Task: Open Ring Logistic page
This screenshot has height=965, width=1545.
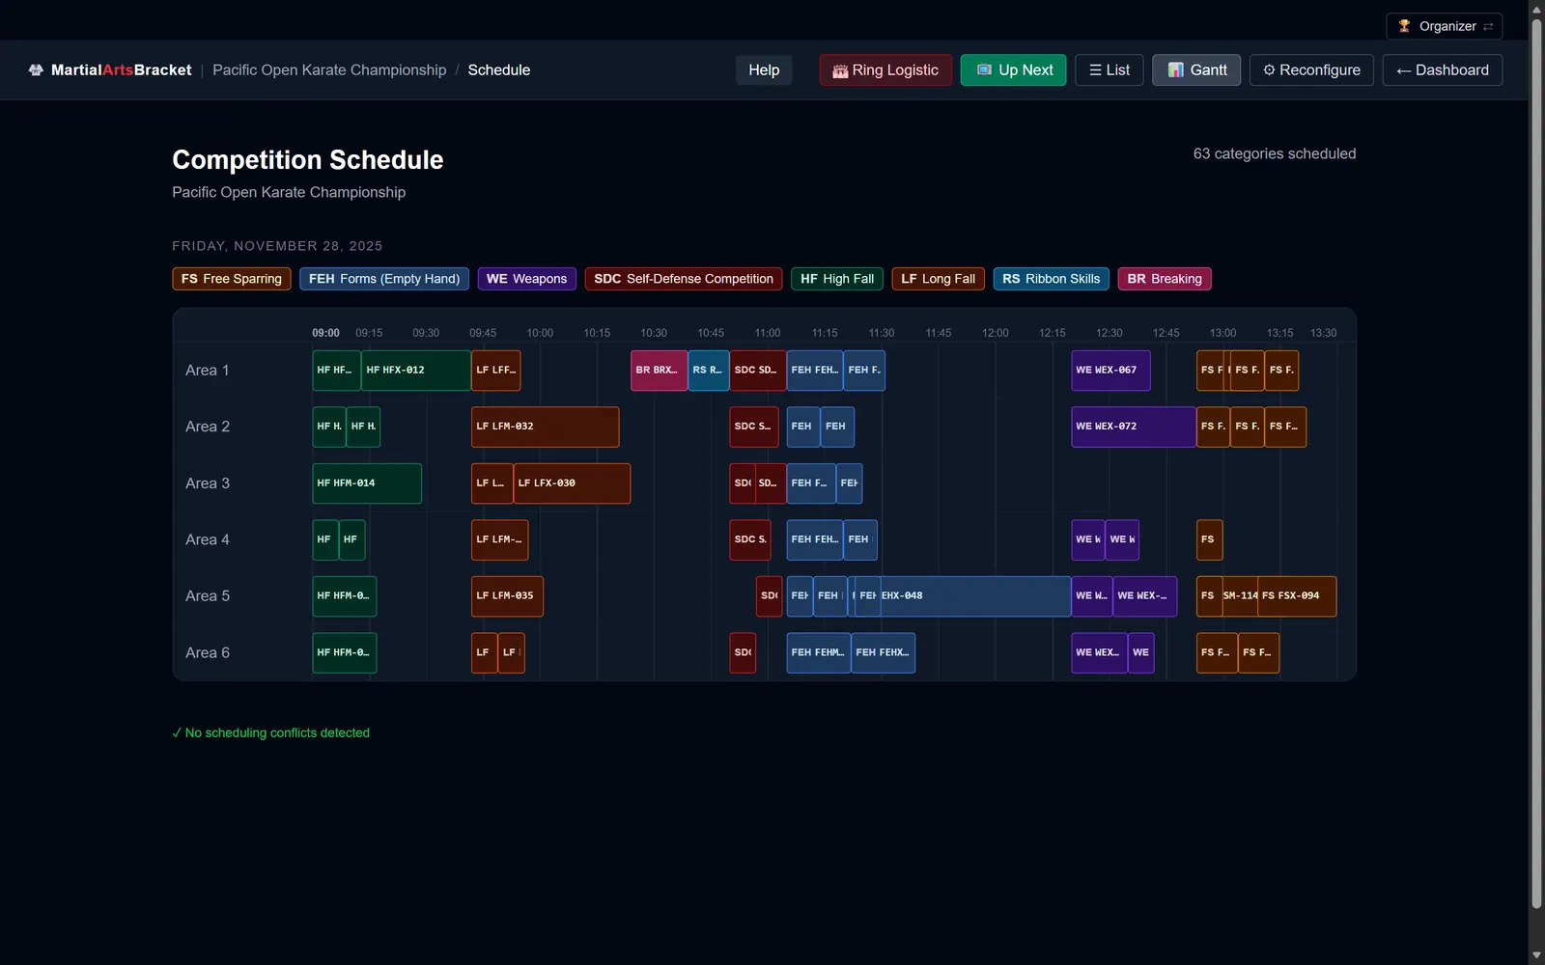Action: tap(885, 70)
